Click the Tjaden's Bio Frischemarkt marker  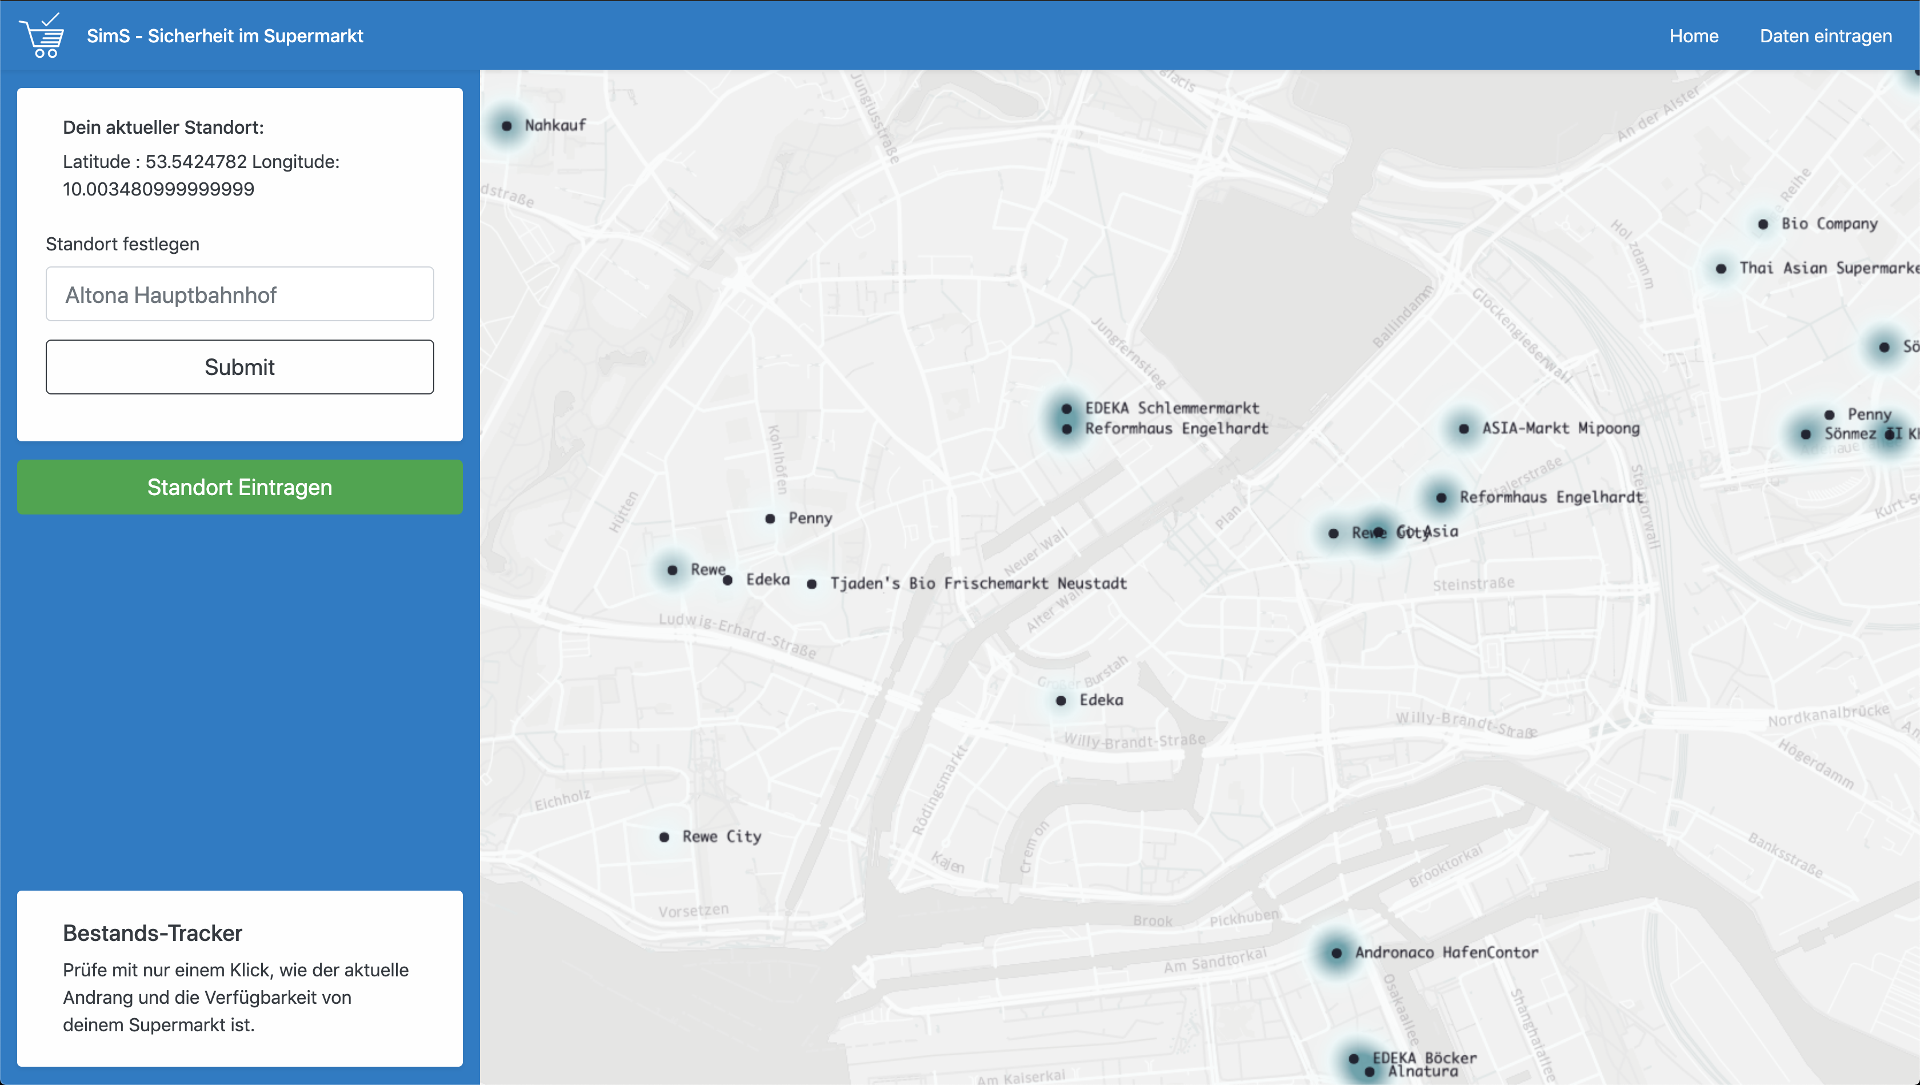(811, 584)
